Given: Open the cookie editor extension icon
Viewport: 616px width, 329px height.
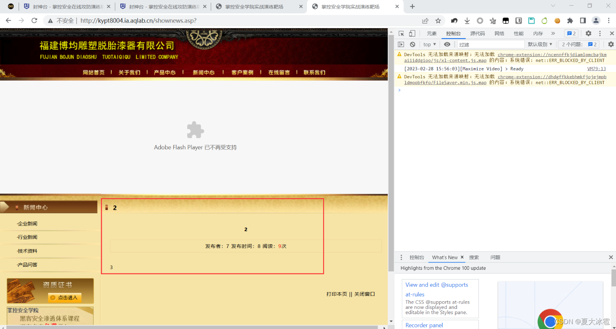Looking at the screenshot, I should [x=558, y=21].
